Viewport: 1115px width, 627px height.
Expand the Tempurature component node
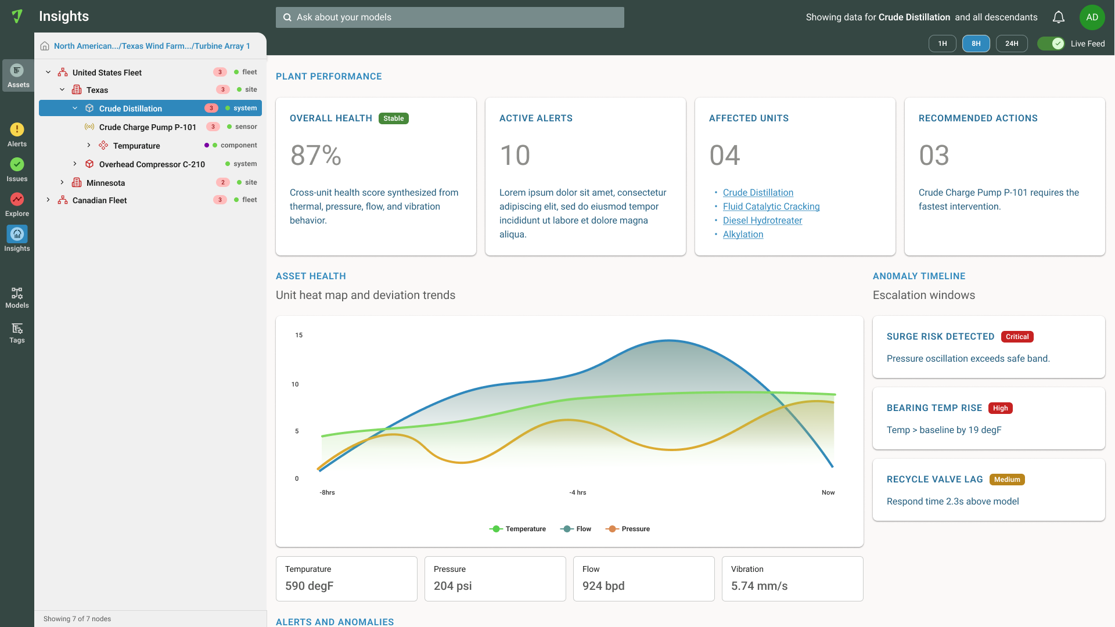(89, 146)
